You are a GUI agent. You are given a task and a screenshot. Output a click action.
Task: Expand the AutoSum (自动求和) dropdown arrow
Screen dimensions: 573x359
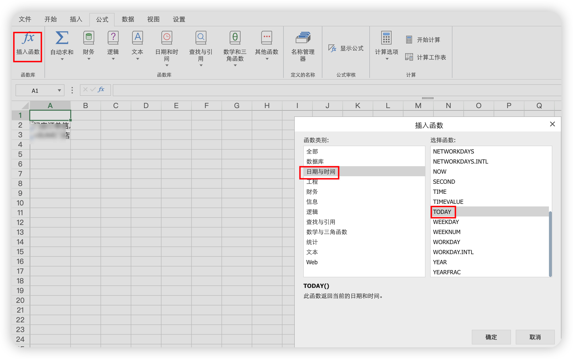[x=62, y=59]
